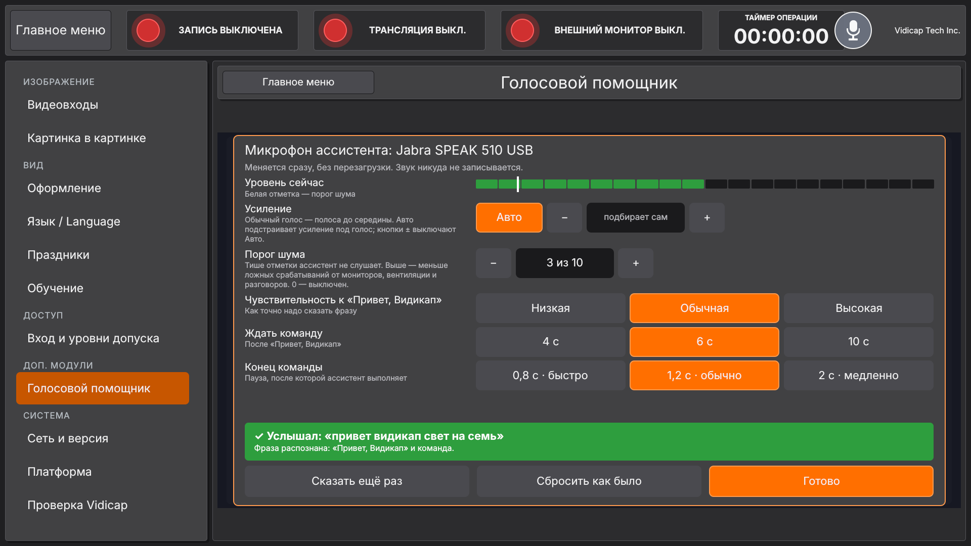Viewport: 971px width, 546px height.
Task: Toggle recording via ЗАПИСЬ ВЫКЛЮЧЕНА
Action: pos(212,30)
